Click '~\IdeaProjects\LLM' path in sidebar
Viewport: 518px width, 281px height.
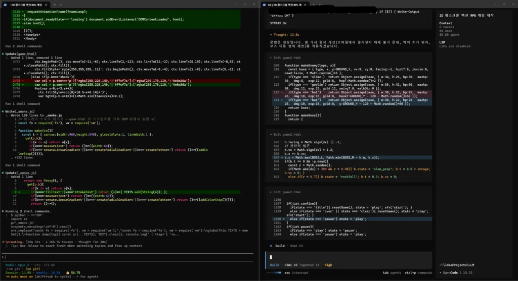click(x=457, y=265)
